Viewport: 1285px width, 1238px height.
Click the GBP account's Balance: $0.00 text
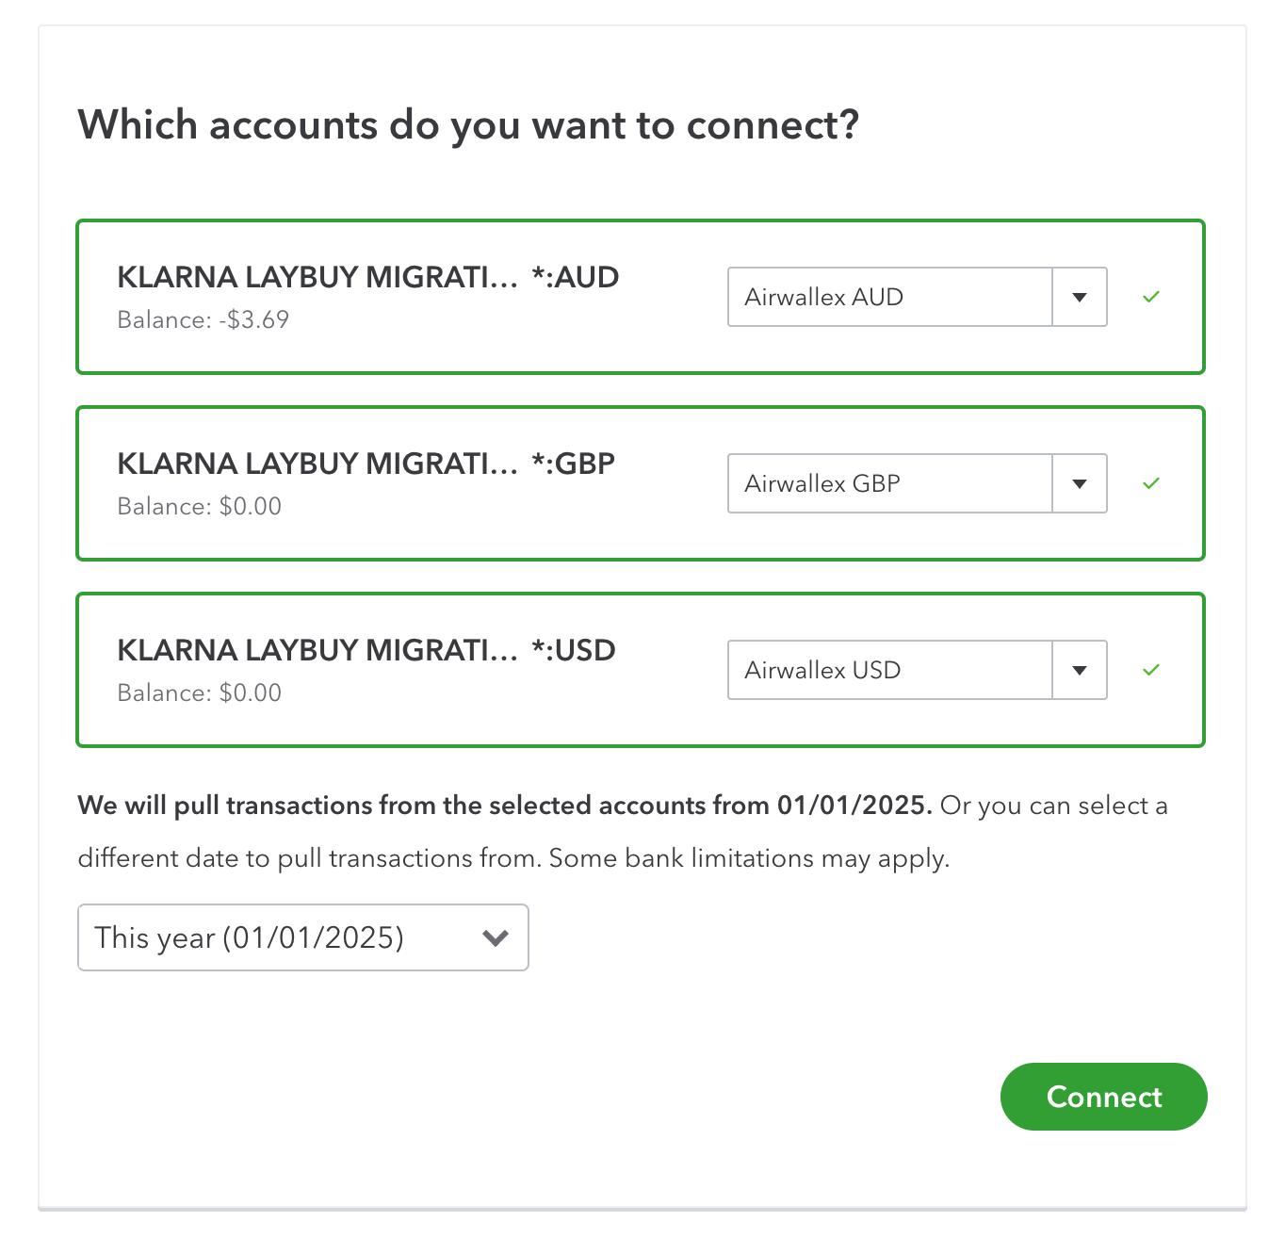(x=199, y=507)
